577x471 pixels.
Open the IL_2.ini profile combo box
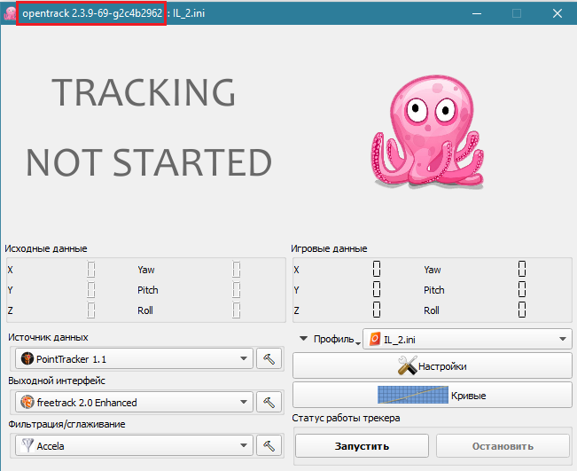467,339
